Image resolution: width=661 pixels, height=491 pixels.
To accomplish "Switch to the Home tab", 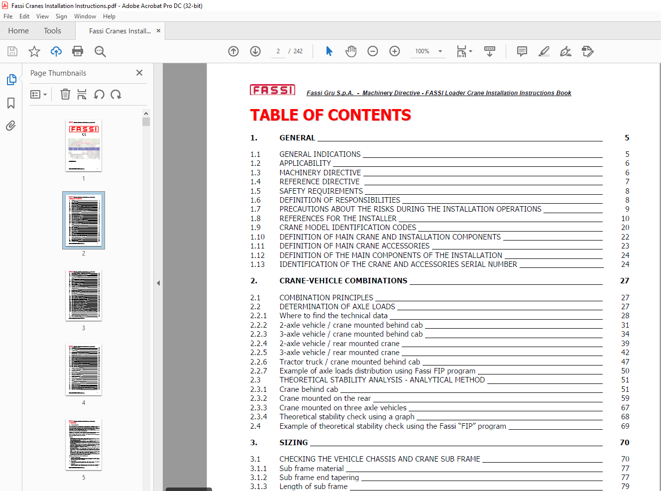I will click(18, 31).
